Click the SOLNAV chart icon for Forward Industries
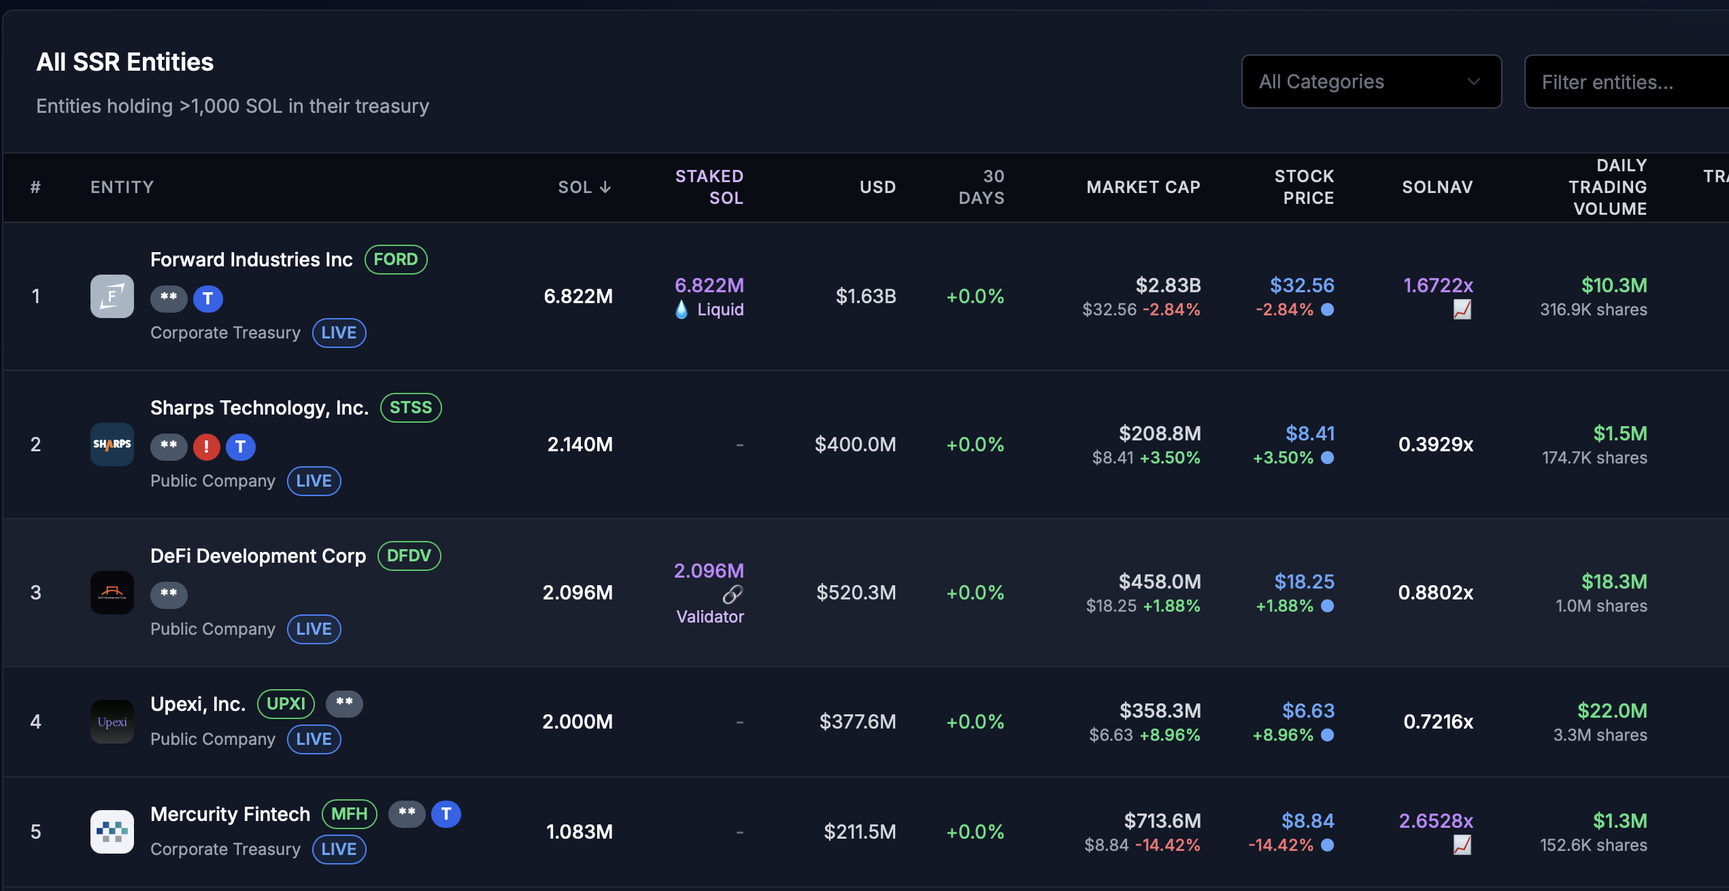 click(x=1462, y=310)
